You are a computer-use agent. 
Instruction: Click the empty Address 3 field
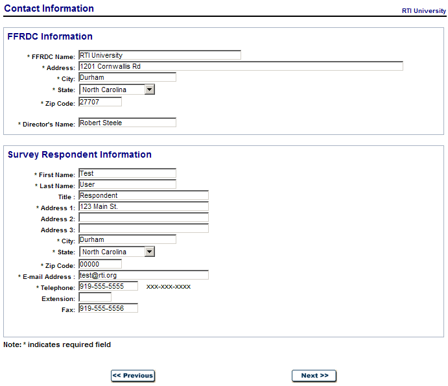pyautogui.click(x=143, y=228)
